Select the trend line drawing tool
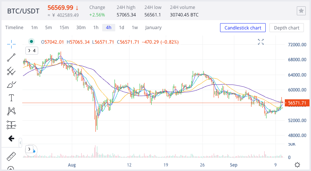The image size is (311, 171). 11,57
